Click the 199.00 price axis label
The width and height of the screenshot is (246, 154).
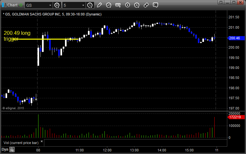click(234, 68)
